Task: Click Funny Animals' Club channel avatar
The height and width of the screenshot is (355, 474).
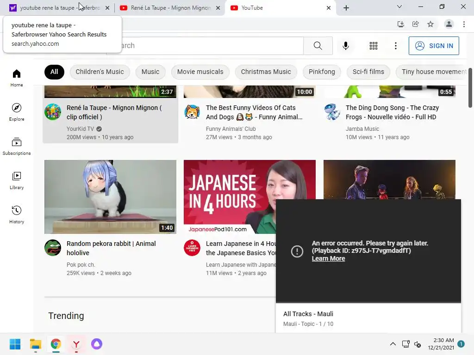Action: [x=192, y=112]
